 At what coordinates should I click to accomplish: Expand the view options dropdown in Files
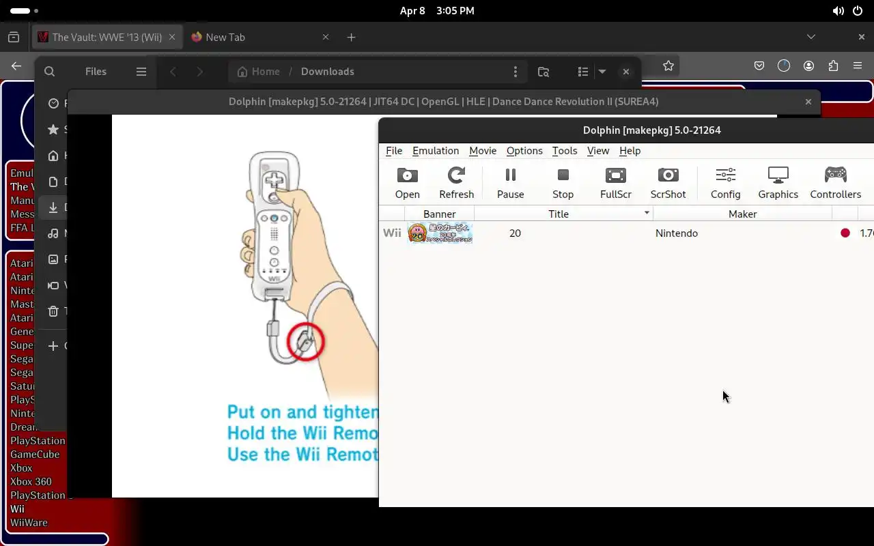pyautogui.click(x=602, y=72)
